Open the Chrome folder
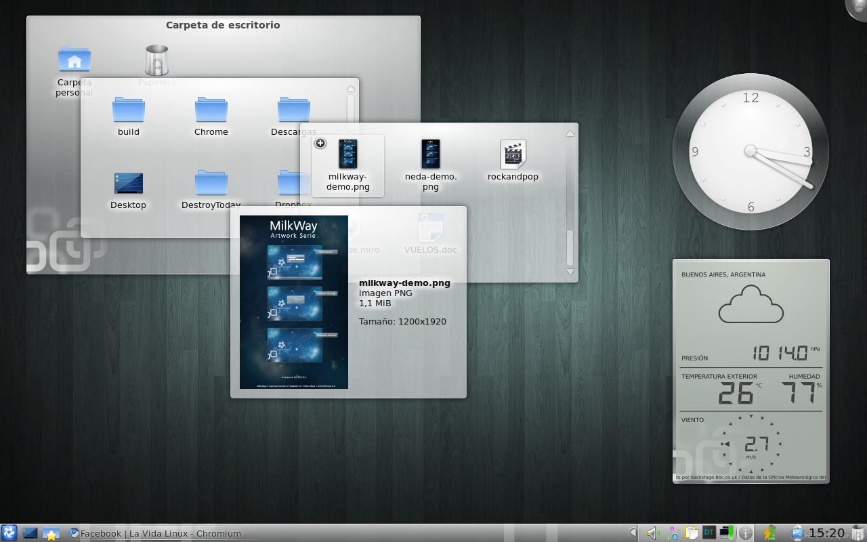This screenshot has height=542, width=867. (x=211, y=109)
